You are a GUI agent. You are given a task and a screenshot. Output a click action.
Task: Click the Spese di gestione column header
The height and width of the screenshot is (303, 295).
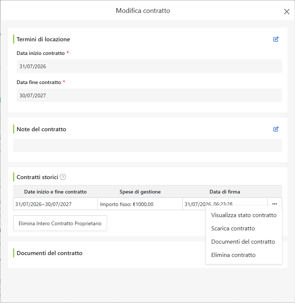pos(140,192)
